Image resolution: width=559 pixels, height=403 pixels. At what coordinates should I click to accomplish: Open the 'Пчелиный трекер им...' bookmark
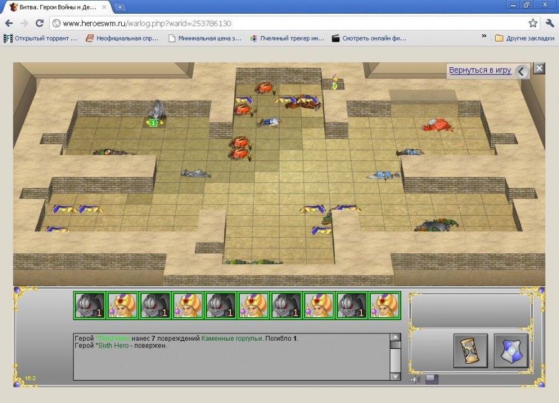click(x=287, y=38)
